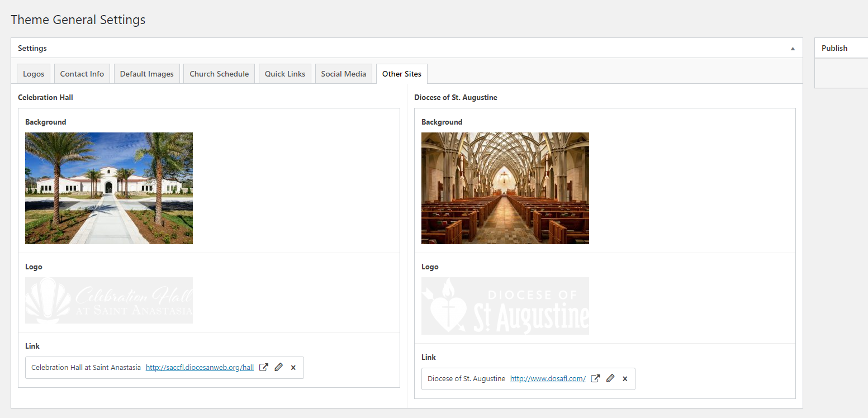Go to the Church Schedule tab

pyautogui.click(x=219, y=74)
